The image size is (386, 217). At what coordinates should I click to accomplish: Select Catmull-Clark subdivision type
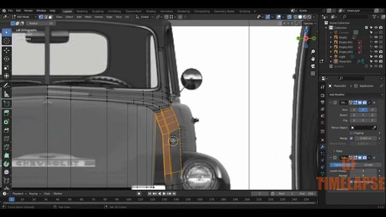[x=342, y=165]
